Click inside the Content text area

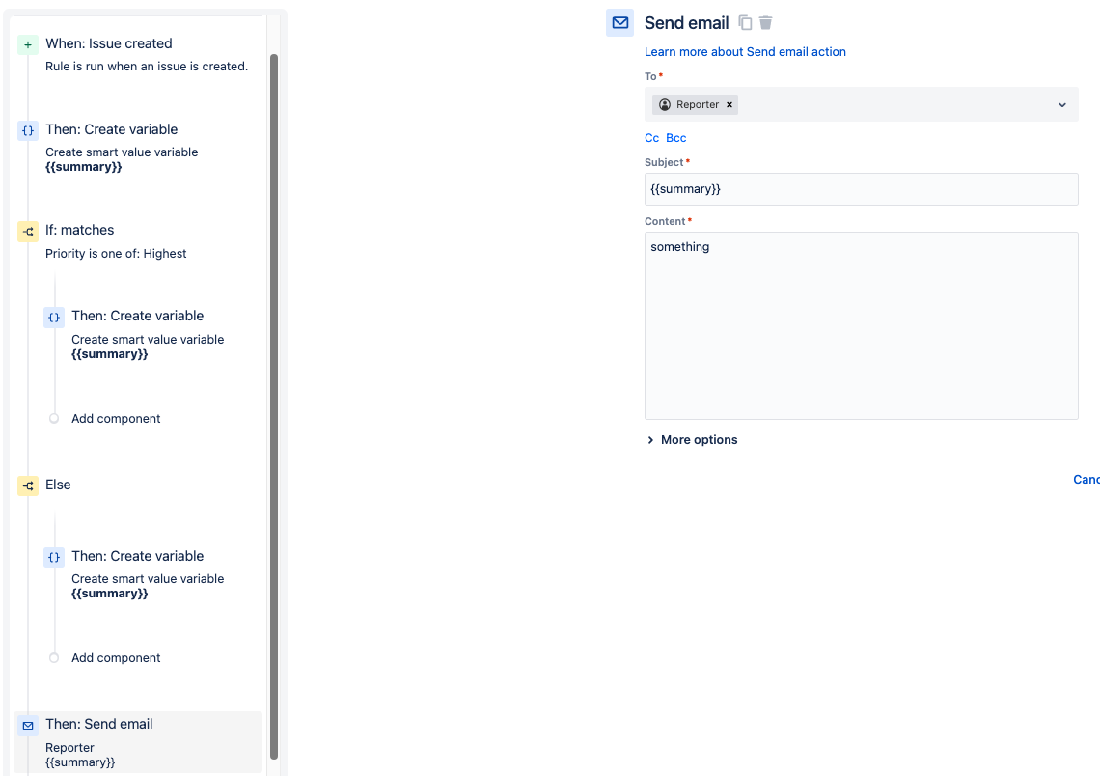(859, 323)
